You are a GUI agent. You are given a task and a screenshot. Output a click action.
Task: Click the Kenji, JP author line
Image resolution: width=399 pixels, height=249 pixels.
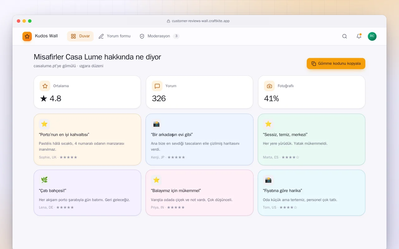click(168, 157)
